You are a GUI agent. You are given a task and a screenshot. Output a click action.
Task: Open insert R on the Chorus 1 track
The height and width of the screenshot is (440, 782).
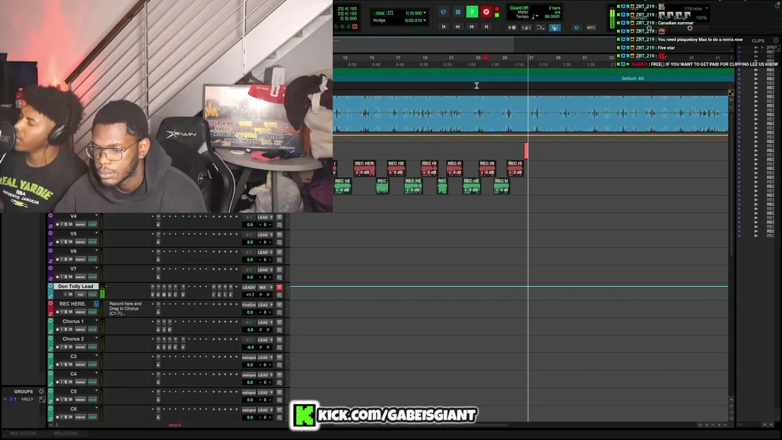click(x=169, y=329)
